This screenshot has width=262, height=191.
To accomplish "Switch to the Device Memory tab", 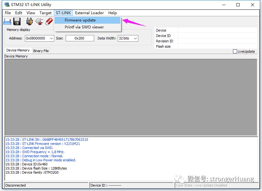I will (x=18, y=50).
